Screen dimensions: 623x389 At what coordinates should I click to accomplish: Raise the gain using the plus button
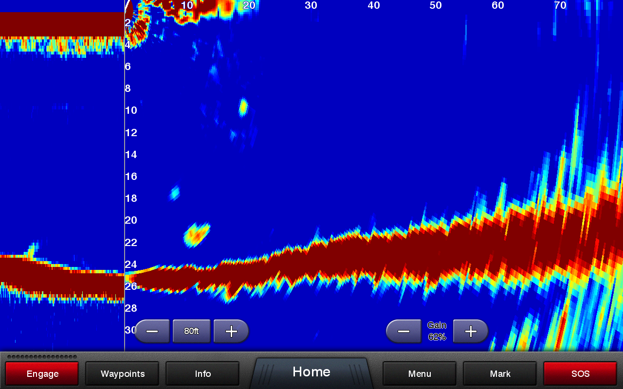coord(470,332)
